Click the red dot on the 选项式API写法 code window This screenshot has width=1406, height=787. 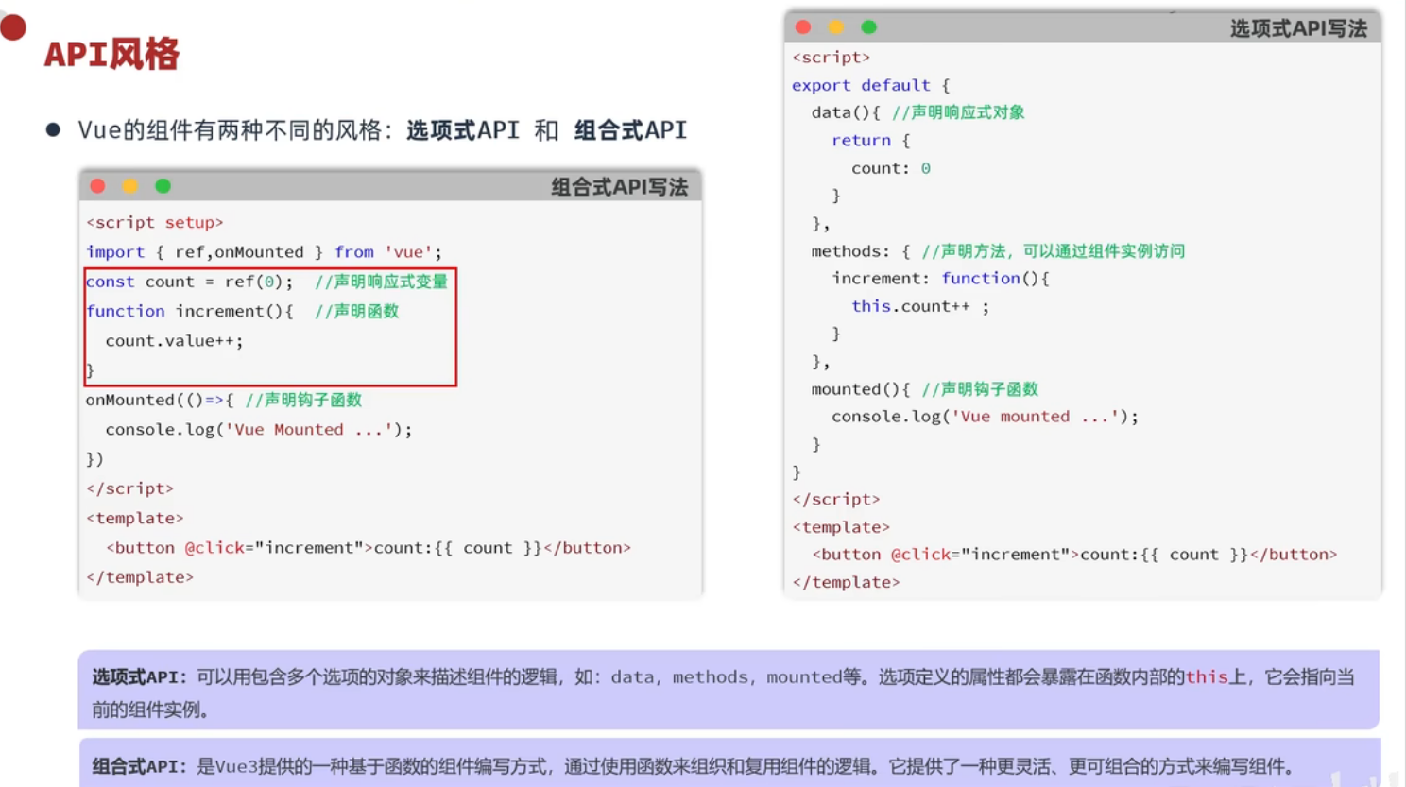pos(803,27)
